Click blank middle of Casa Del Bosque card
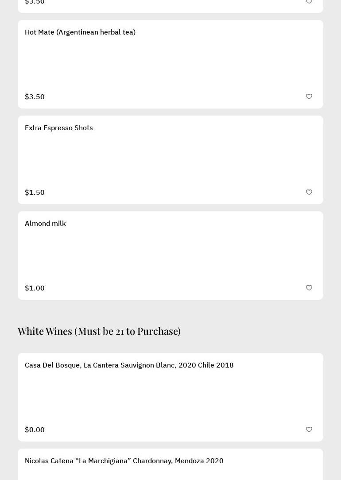341x480 pixels. (x=170, y=397)
